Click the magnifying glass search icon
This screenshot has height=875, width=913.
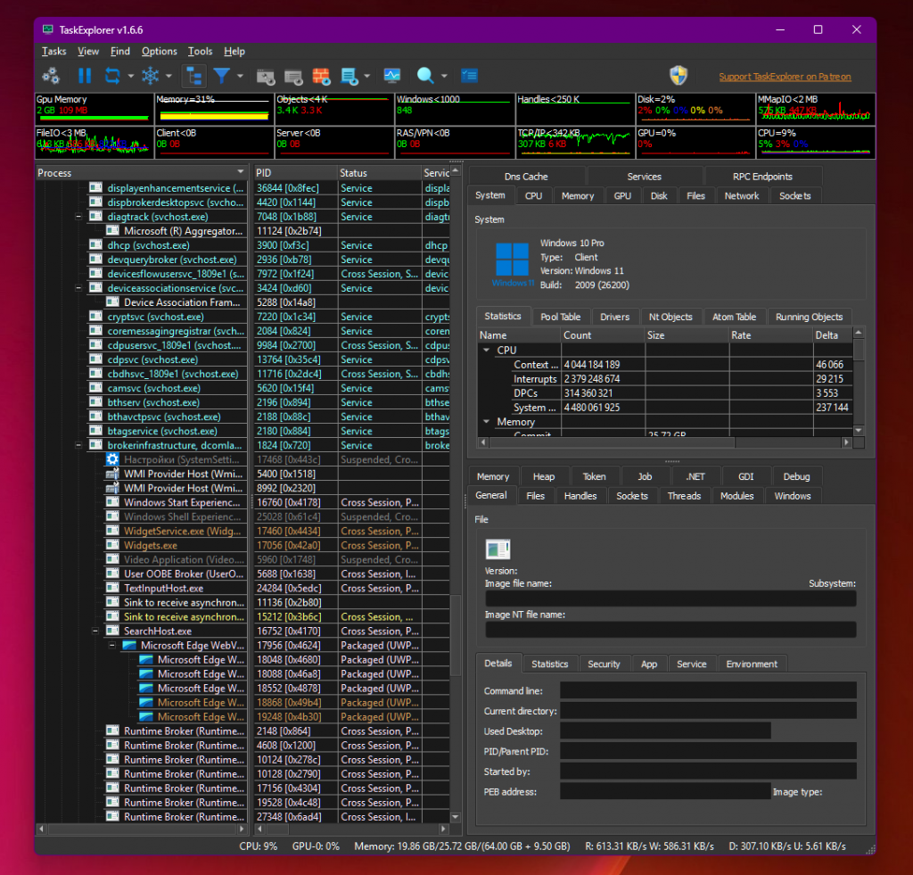click(x=425, y=76)
